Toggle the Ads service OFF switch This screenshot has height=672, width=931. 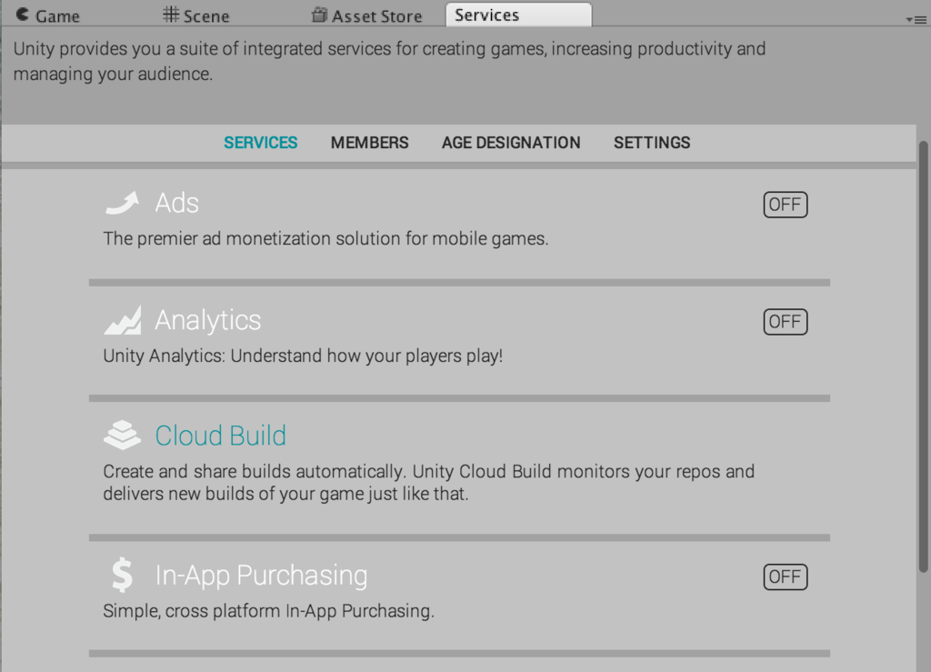coord(785,205)
